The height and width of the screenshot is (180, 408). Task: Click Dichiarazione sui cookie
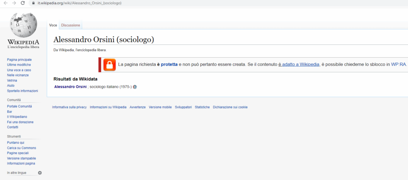(x=230, y=107)
